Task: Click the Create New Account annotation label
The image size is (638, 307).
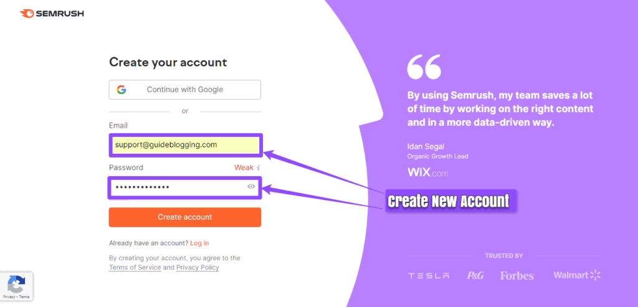Action: [x=450, y=201]
